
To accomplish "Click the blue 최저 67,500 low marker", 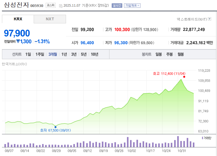I will [55, 127].
